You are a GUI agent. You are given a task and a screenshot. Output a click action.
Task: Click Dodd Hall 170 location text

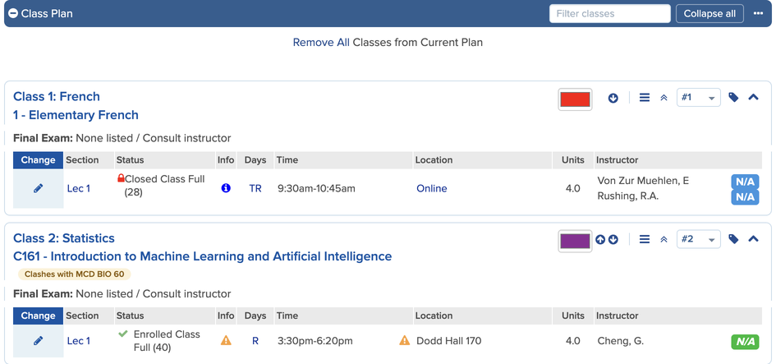(448, 341)
